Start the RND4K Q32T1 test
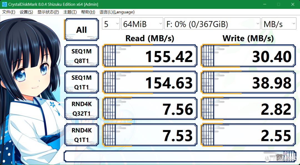Screen dimensions: 300x165 click(82, 108)
